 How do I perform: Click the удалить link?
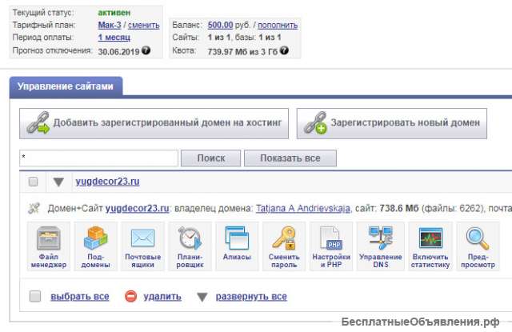click(x=162, y=297)
